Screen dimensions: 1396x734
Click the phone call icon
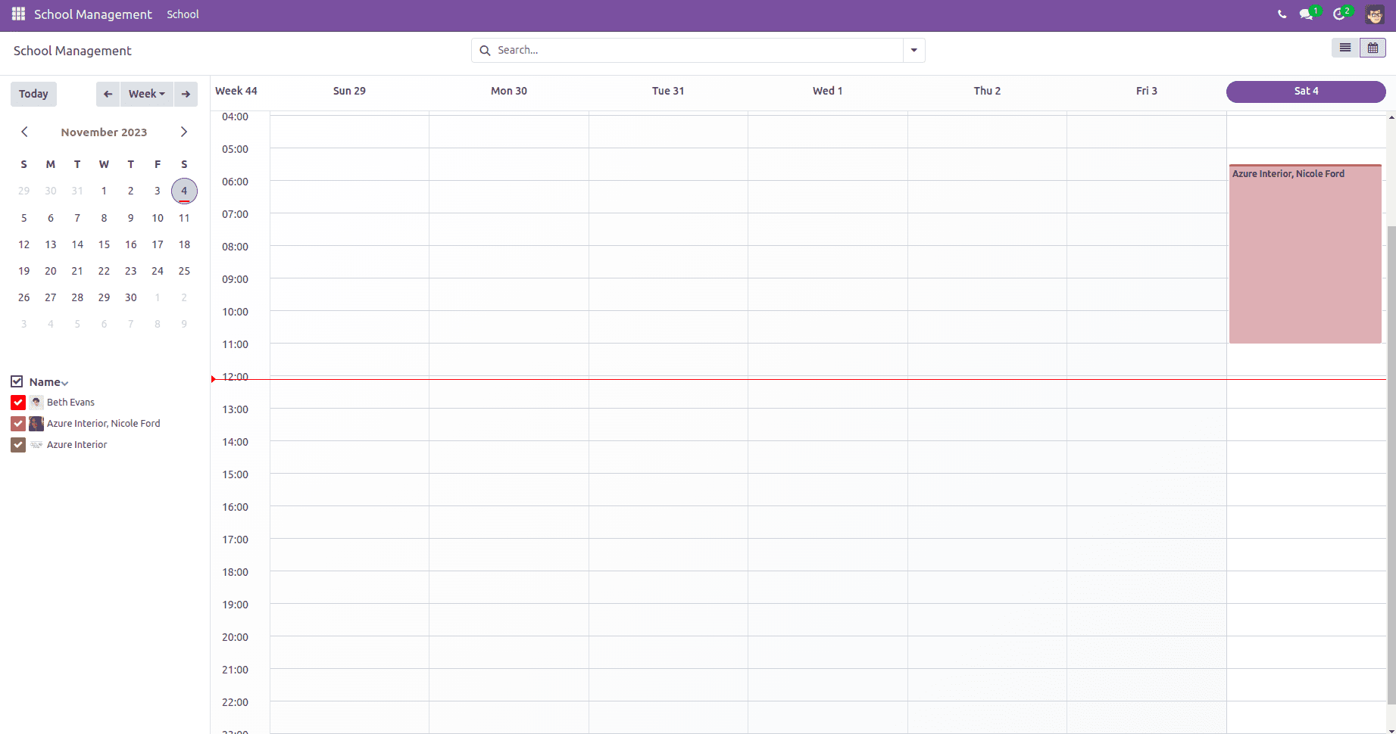coord(1282,14)
